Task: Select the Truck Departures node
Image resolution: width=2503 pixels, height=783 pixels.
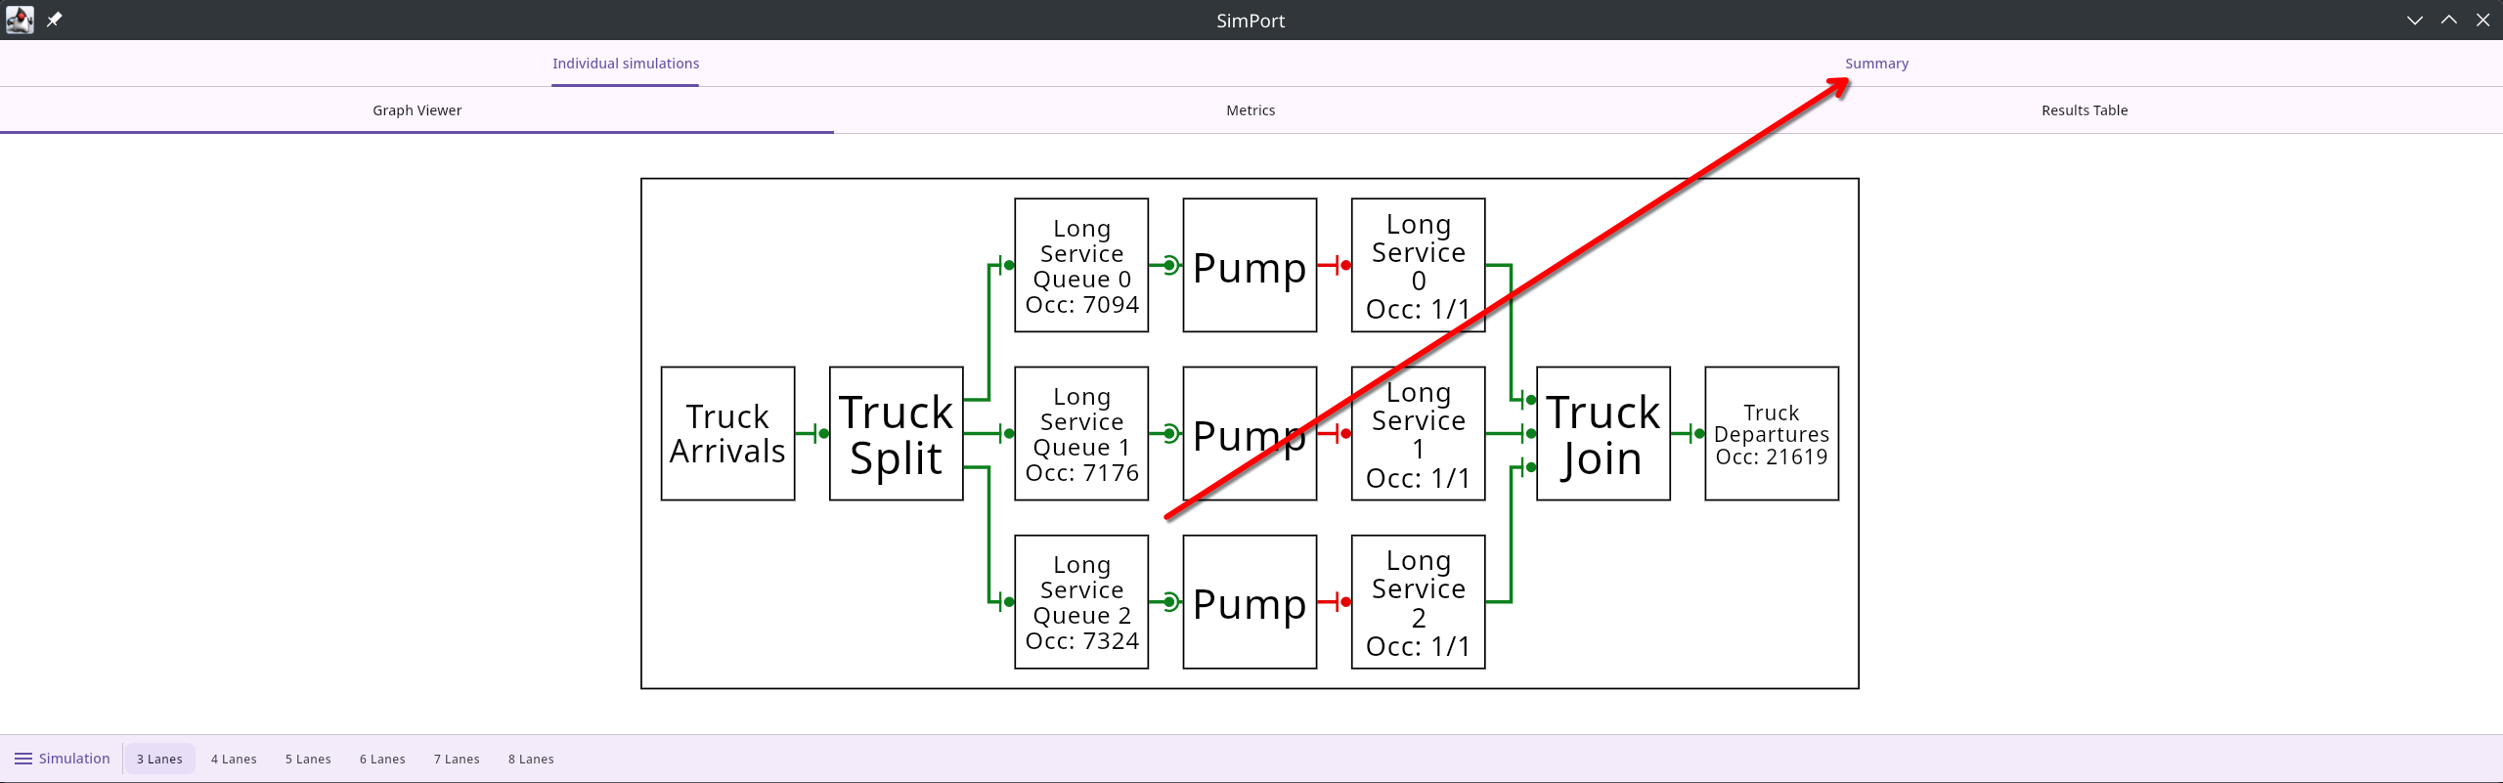Action: [1771, 433]
